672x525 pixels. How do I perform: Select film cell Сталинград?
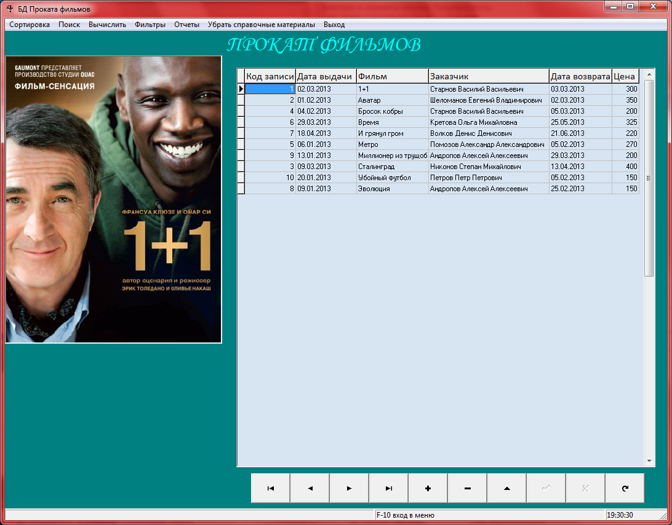pos(392,166)
